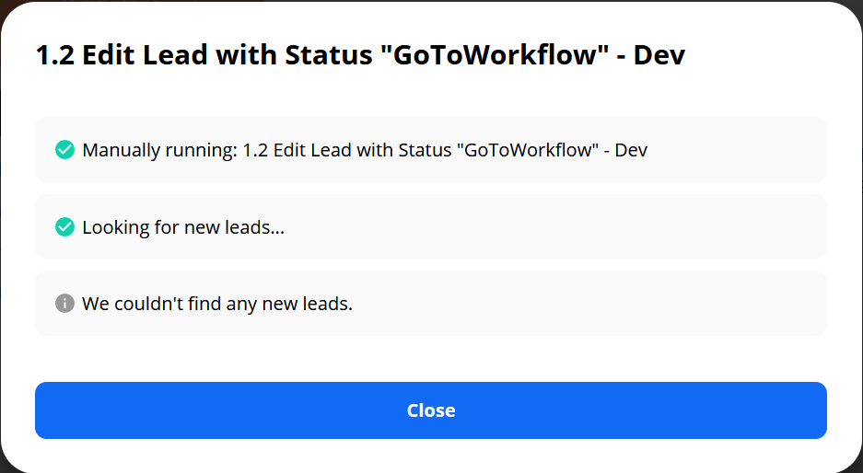
Task: Click empty space in the 'Manually running' row
Action: [x=737, y=150]
